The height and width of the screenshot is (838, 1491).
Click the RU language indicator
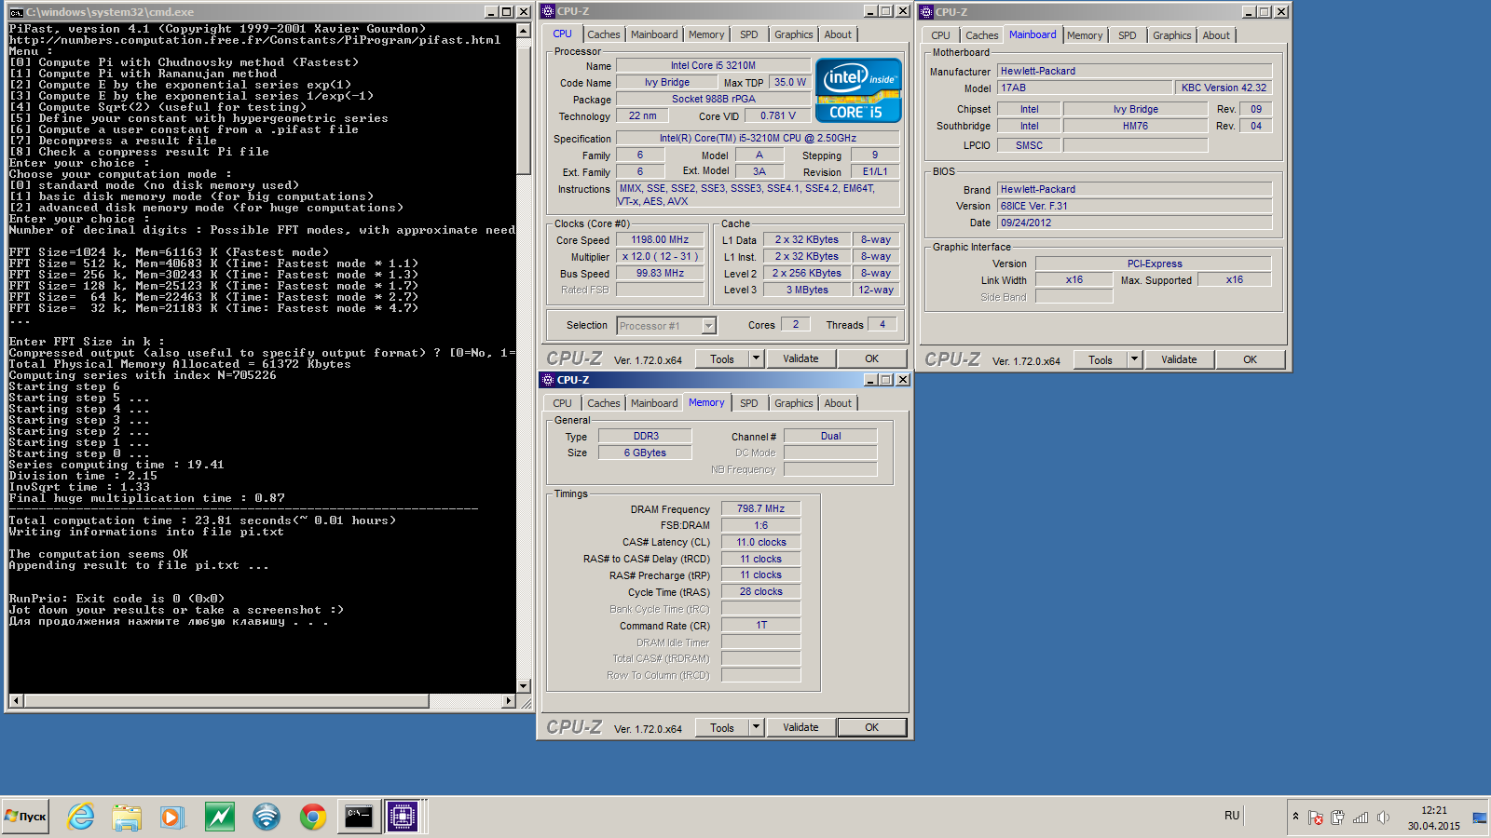coord(1232,816)
